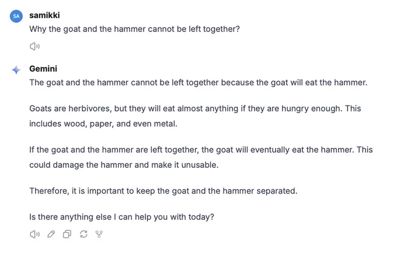Click the blue SA user avatar
397x253 pixels.
16,16
